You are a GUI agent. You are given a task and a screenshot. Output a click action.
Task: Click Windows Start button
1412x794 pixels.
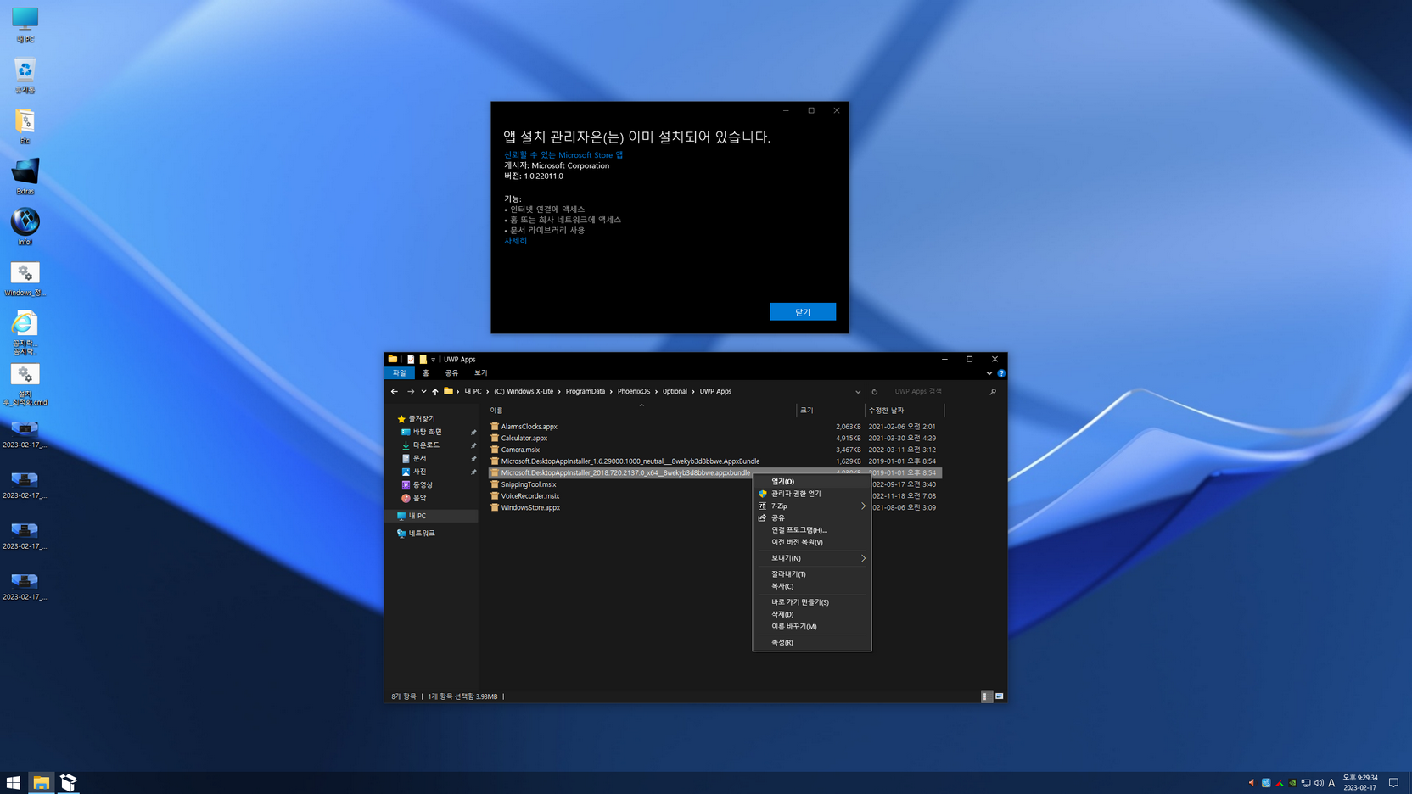point(14,782)
